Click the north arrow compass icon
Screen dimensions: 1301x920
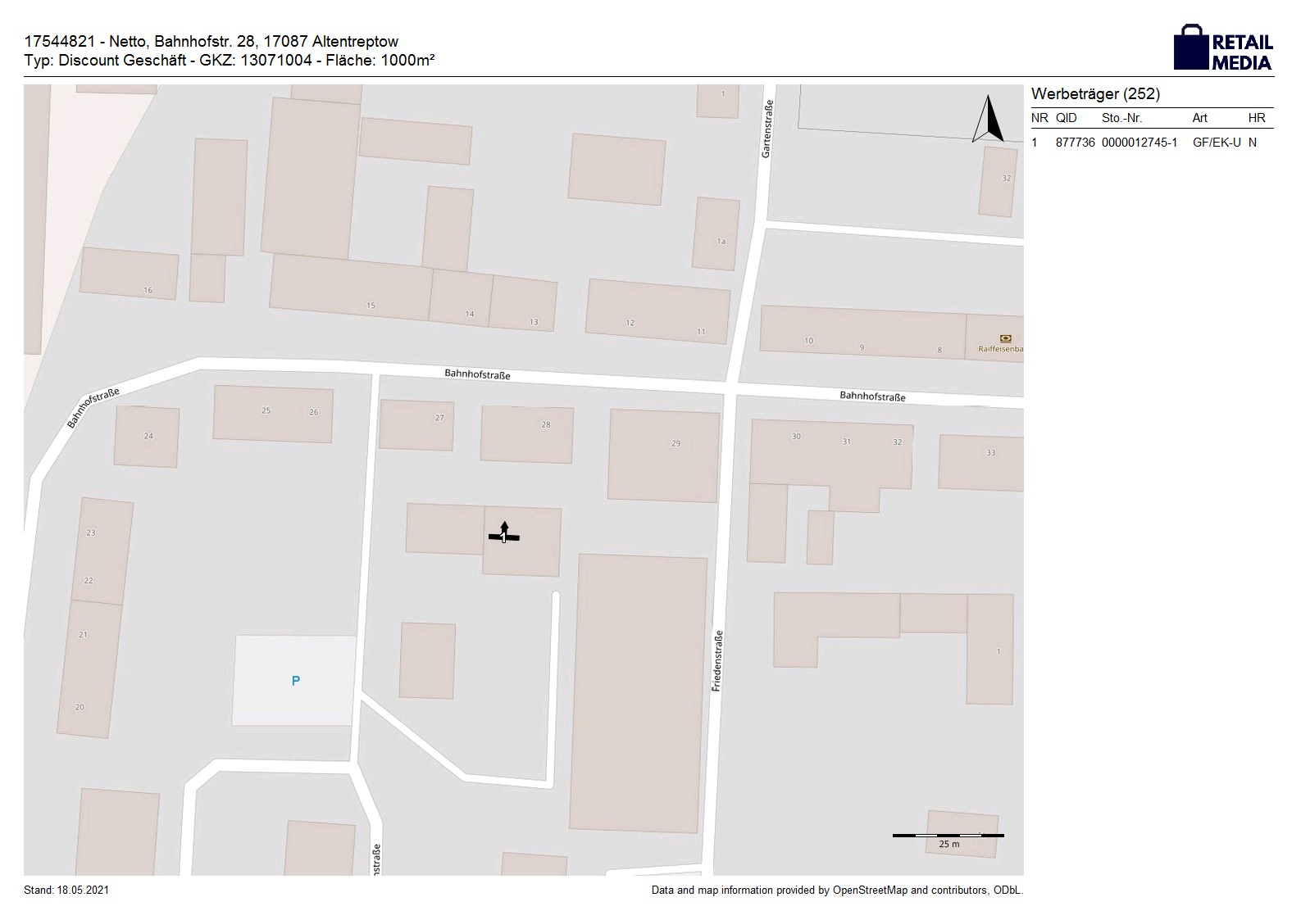[989, 120]
